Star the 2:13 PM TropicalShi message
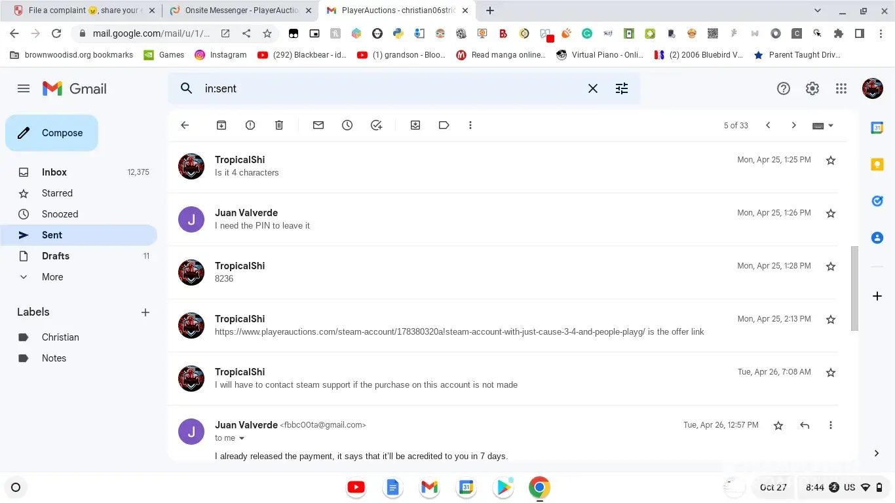 (831, 320)
